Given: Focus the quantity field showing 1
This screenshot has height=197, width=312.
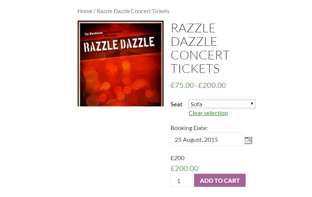Looking at the screenshot, I should coord(181,180).
